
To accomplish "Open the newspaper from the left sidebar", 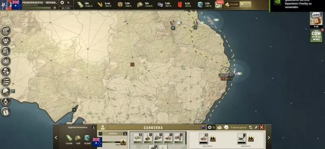I will (x=6, y=30).
